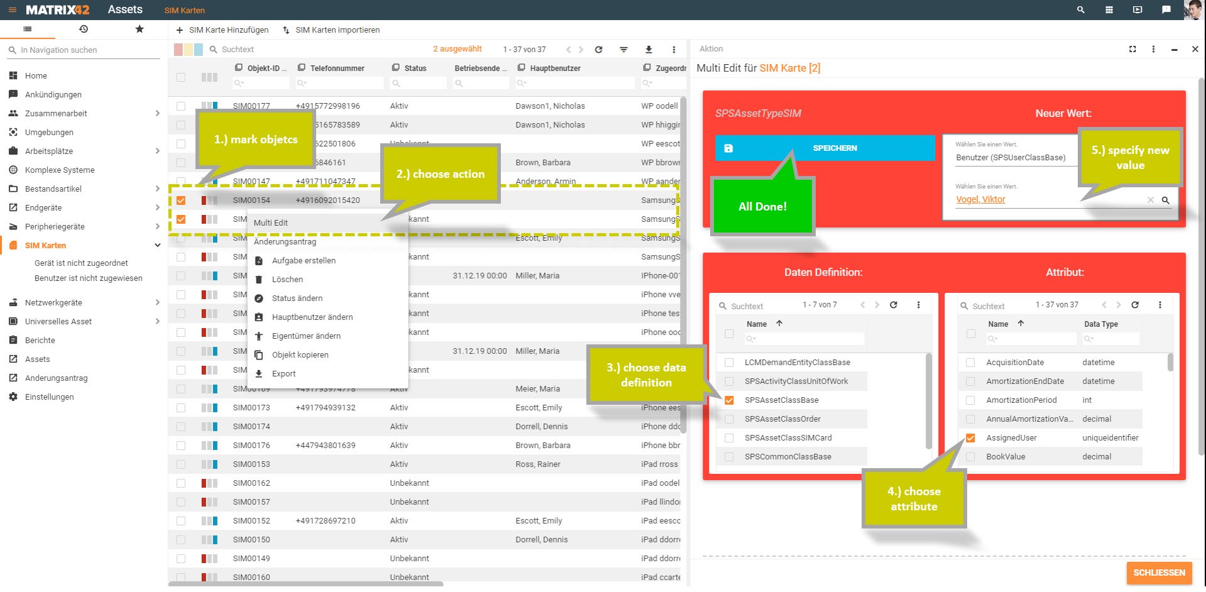Image resolution: width=1206 pixels, height=592 pixels.
Task: Select the light blue color filter swatch
Action: point(199,49)
